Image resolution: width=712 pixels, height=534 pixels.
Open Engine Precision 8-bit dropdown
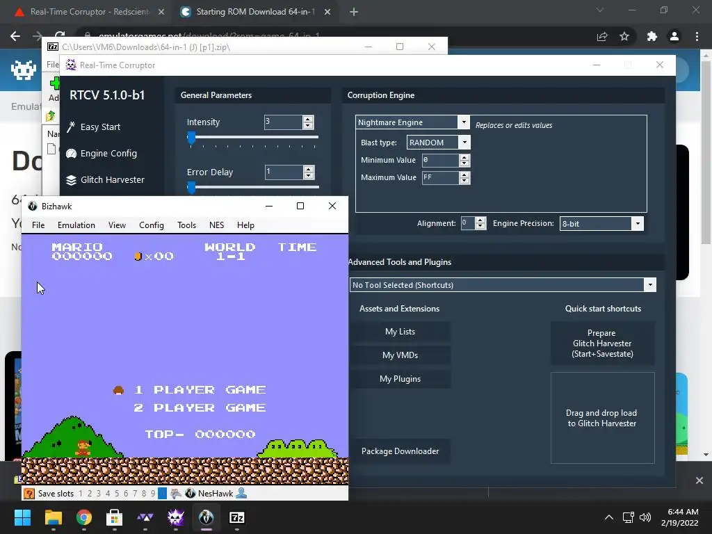pos(638,223)
